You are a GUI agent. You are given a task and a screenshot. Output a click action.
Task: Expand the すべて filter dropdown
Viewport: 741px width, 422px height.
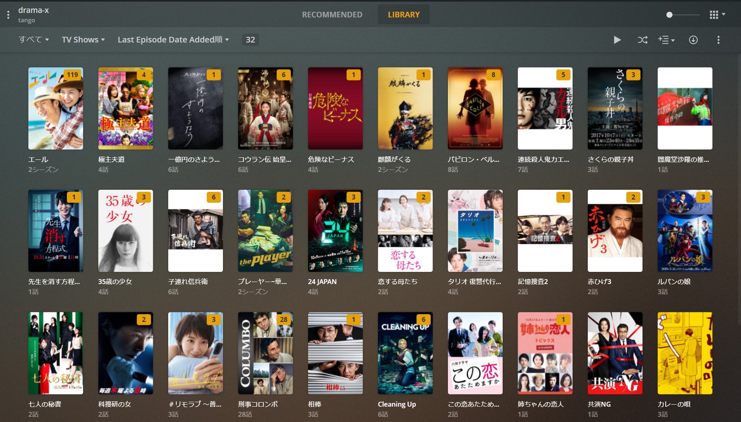pos(34,40)
